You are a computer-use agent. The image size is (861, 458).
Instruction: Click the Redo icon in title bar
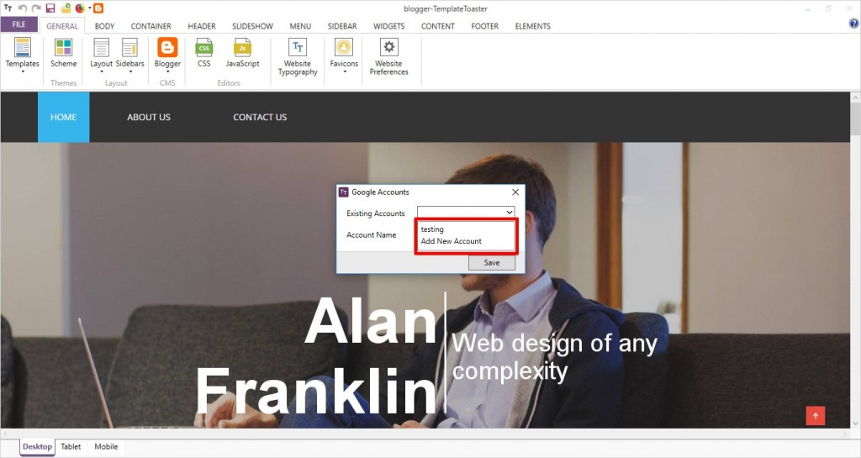coord(36,8)
